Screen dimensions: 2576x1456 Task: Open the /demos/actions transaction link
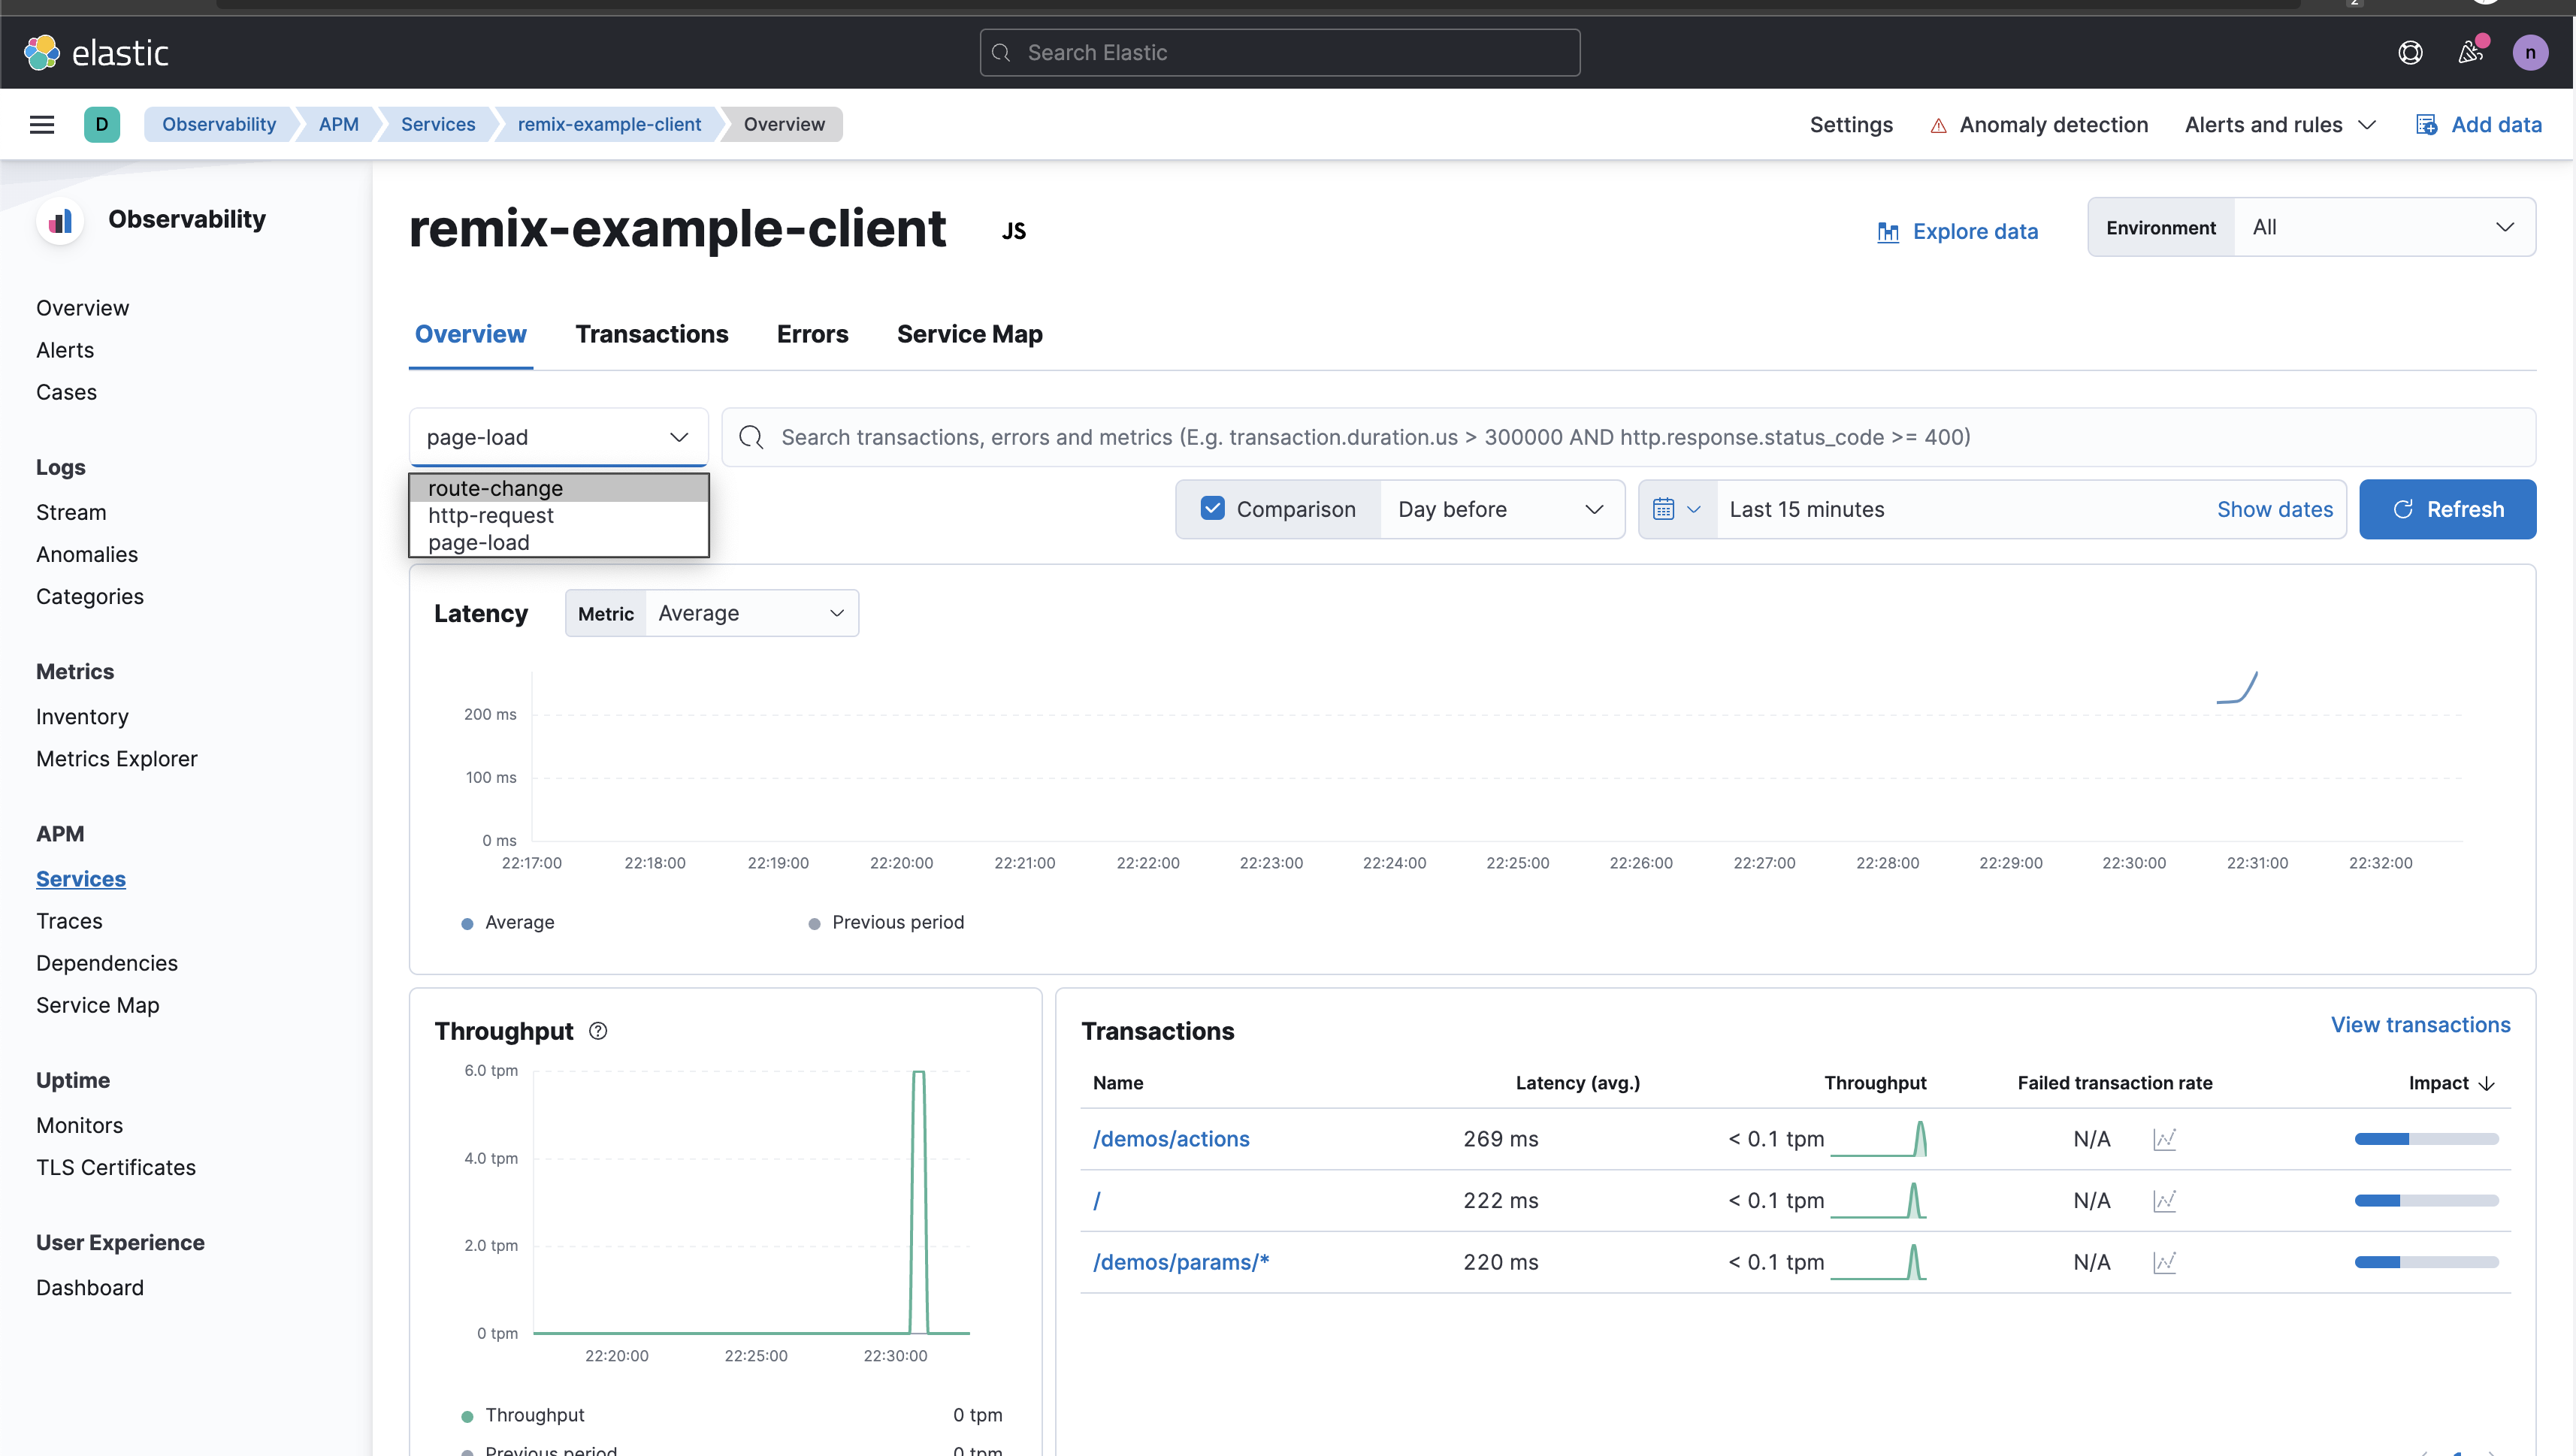coord(1171,1139)
